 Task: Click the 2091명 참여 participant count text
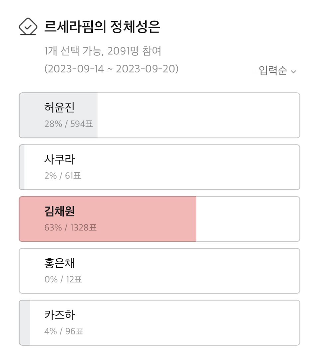134,51
